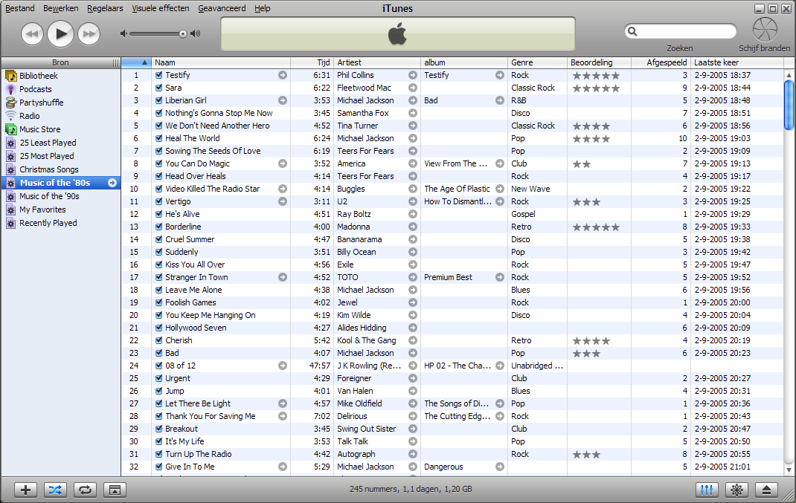Image resolution: width=796 pixels, height=503 pixels.
Task: Sort by the Tijd column header
Action: [x=312, y=62]
